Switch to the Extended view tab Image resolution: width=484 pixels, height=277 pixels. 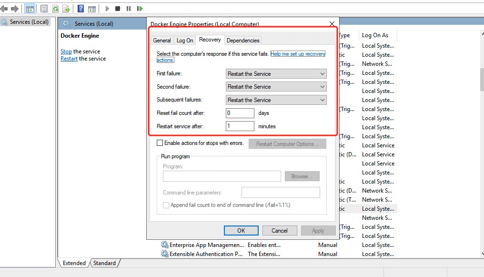pos(74,263)
